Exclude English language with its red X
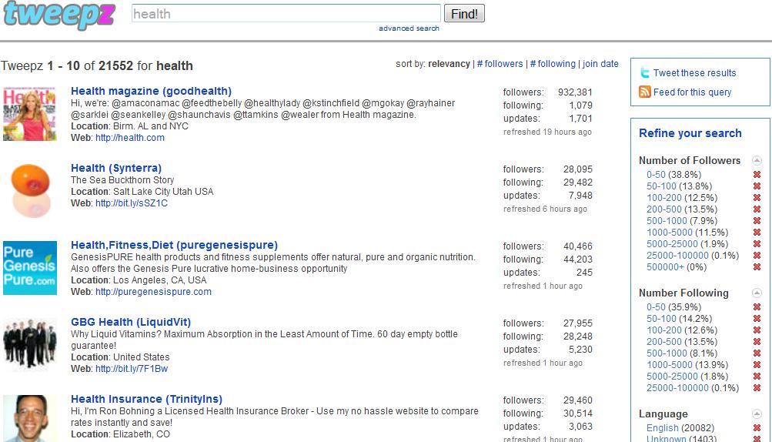Viewport: 772px width, 442px height. point(757,427)
